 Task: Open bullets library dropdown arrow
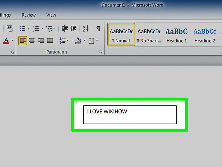click(29, 28)
